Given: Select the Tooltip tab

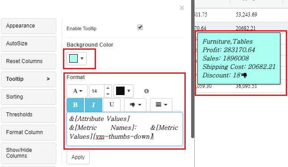Looking at the screenshot, I should tap(29, 79).
